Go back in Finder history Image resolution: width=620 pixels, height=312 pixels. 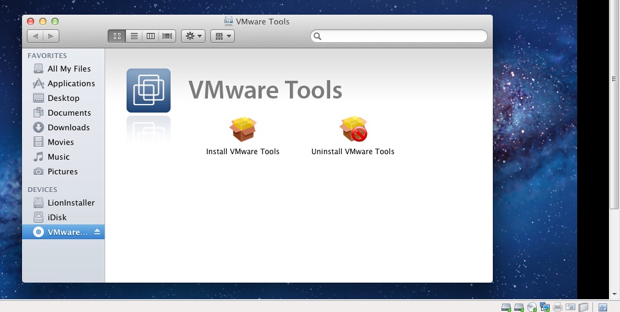(x=35, y=36)
